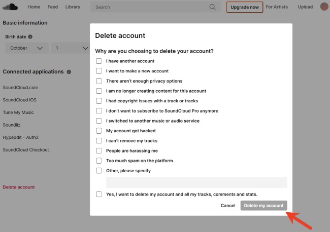Click the Connected applications heading
Image resolution: width=330 pixels, height=232 pixels.
point(33,71)
